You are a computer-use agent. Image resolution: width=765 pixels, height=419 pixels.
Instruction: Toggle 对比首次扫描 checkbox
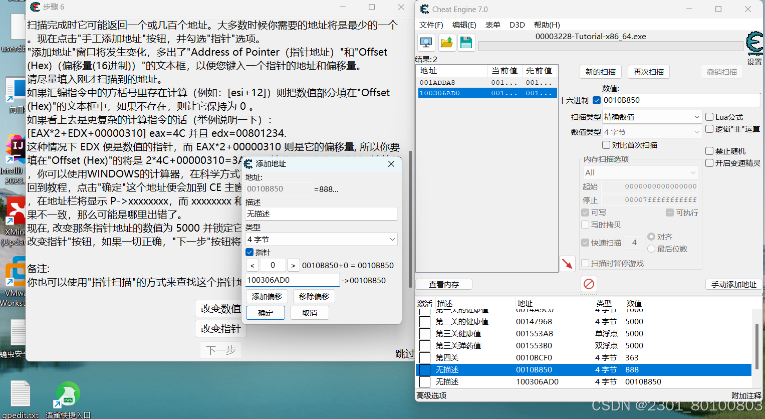coord(606,145)
